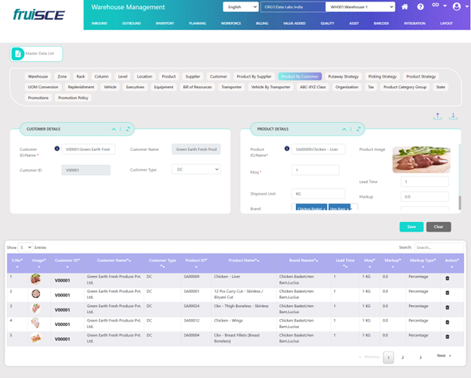Open the Help question mark icon
Screen dimensions: 471x378
[420, 7]
